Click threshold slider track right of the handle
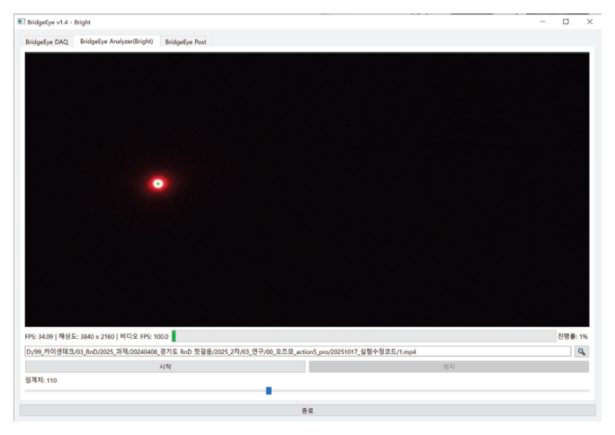This screenshot has height=435, width=615. [432, 391]
